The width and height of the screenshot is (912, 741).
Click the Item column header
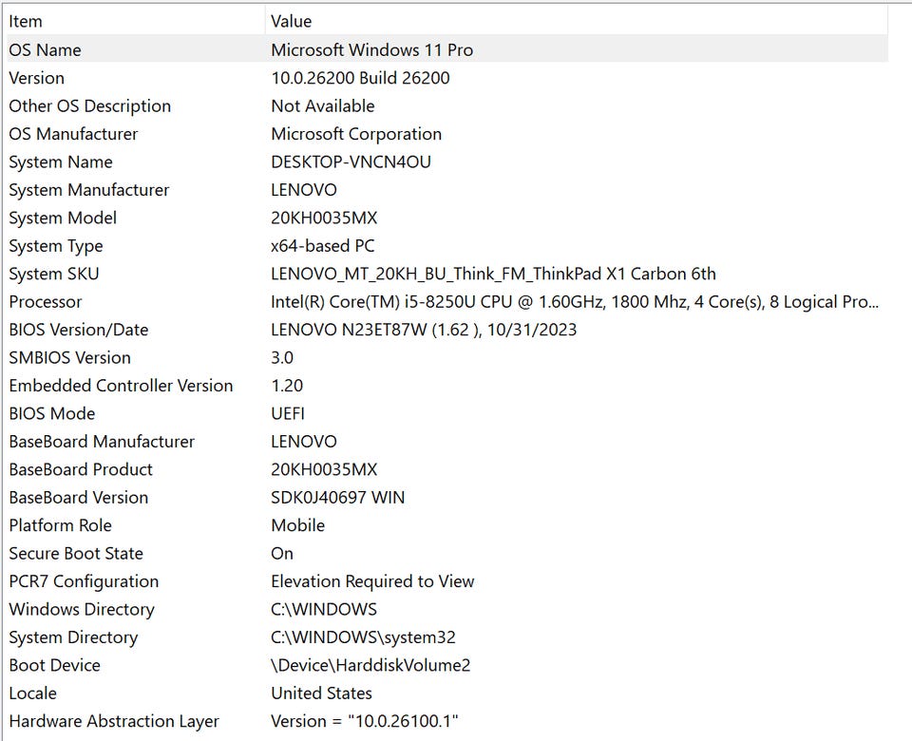(x=26, y=22)
